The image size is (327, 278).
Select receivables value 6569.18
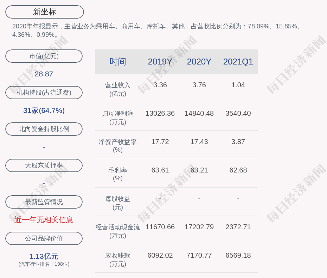(x=238, y=255)
